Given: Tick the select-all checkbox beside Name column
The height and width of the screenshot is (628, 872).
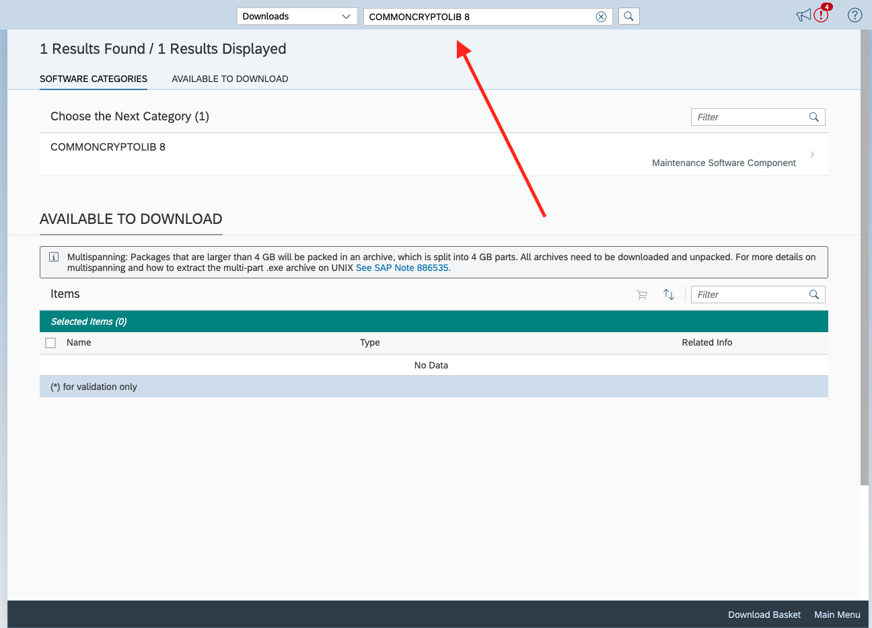Looking at the screenshot, I should [x=50, y=343].
